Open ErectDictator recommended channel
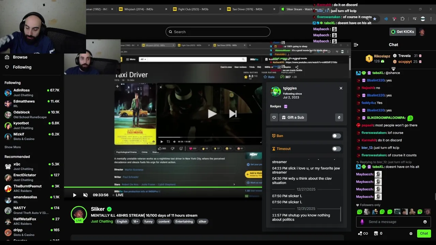Viewport: 436px width, 245px height. [x=32, y=177]
